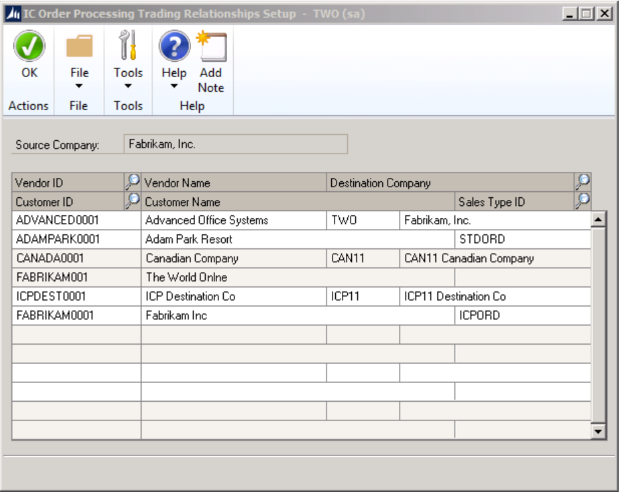This screenshot has height=494, width=624.
Task: Open the File folder icon menu
Action: click(79, 46)
